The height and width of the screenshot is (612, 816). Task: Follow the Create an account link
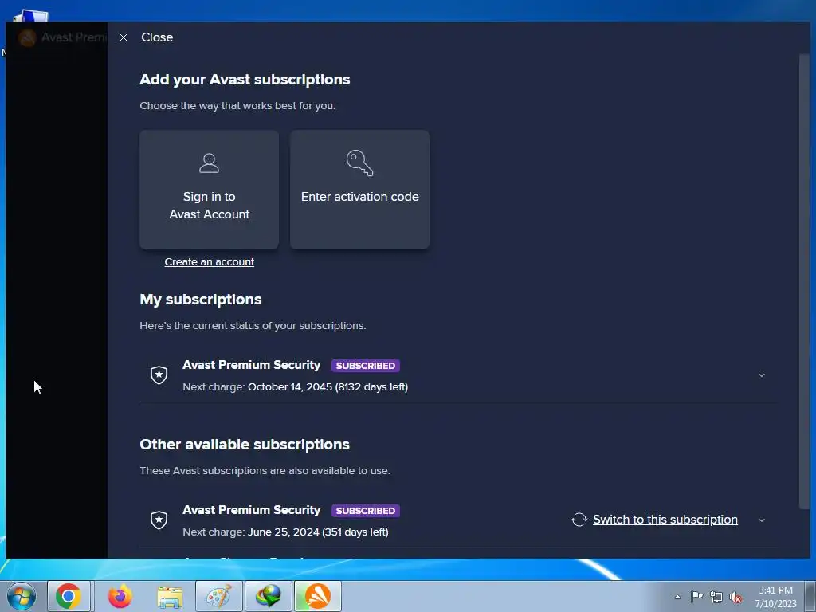[210, 261]
